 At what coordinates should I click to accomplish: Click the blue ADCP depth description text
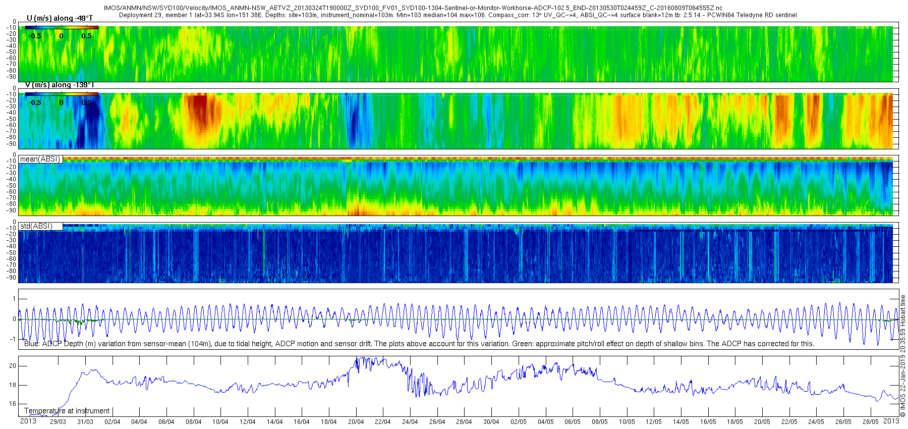coord(419,344)
